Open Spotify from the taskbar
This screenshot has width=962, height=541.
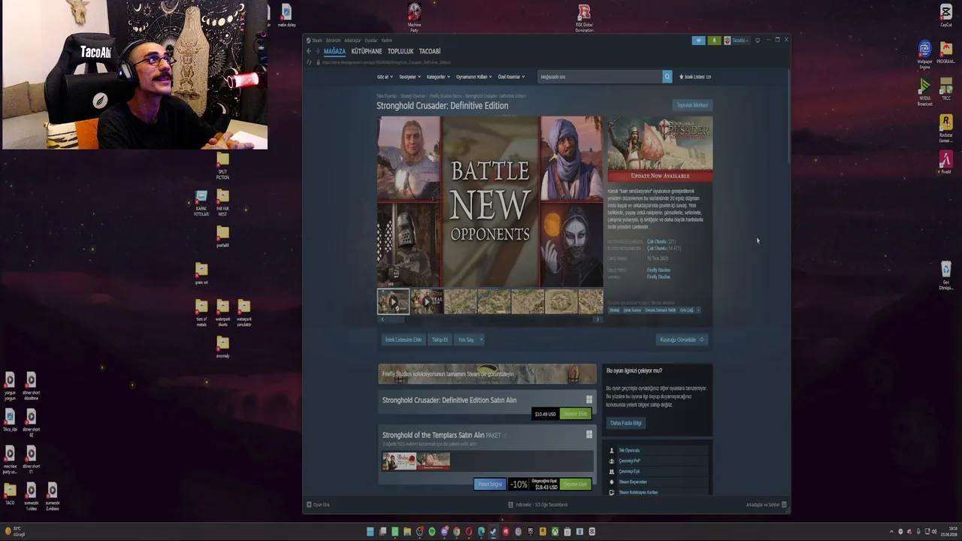(x=431, y=532)
